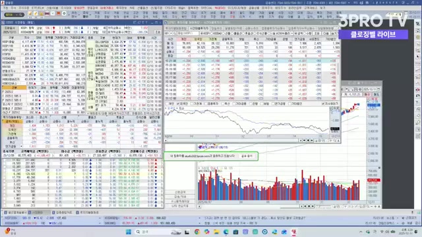Viewport: 422px width, 237px height.
Task: Open Microsoft Edge from the taskbar
Action: point(226,232)
